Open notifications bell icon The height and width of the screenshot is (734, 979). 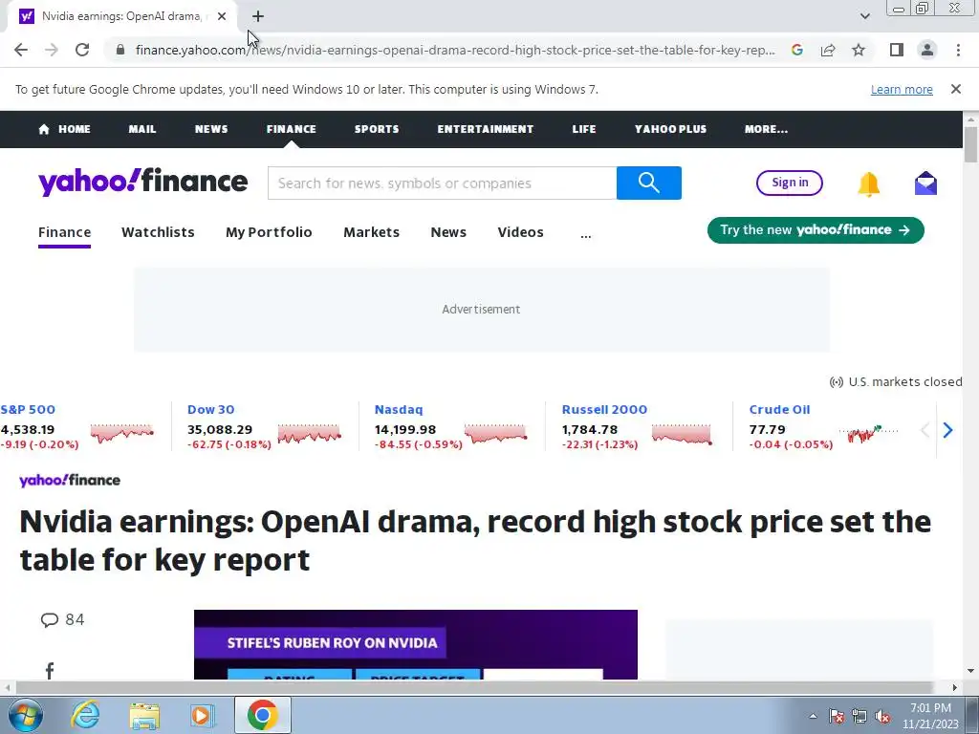868,184
